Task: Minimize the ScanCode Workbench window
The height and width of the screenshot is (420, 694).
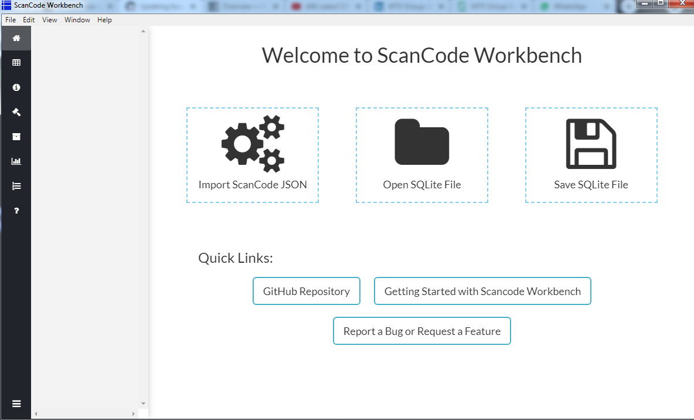Action: 644,4
